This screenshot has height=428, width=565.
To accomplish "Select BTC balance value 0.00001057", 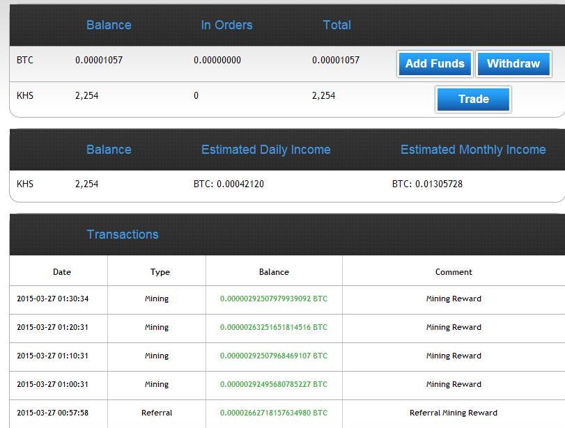I will pyautogui.click(x=99, y=60).
